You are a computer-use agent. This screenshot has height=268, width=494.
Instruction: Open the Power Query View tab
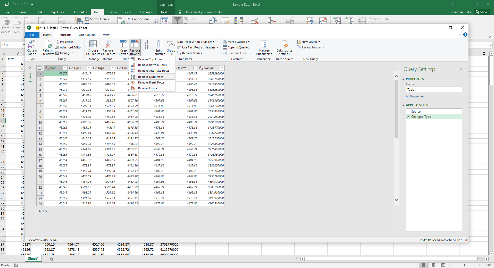106,35
